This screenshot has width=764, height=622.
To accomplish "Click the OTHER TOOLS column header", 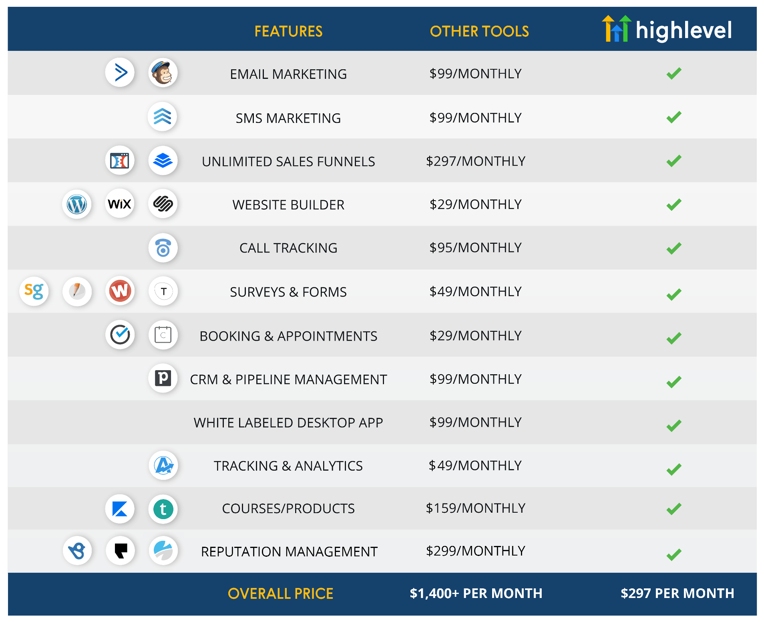I will click(x=479, y=31).
